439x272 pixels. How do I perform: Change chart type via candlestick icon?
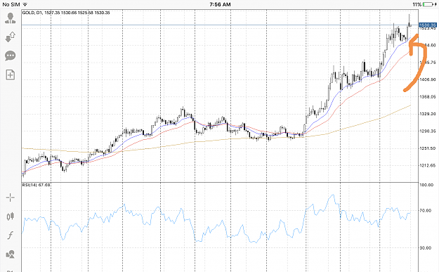tap(11, 216)
